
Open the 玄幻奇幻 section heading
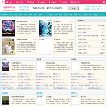5,93
